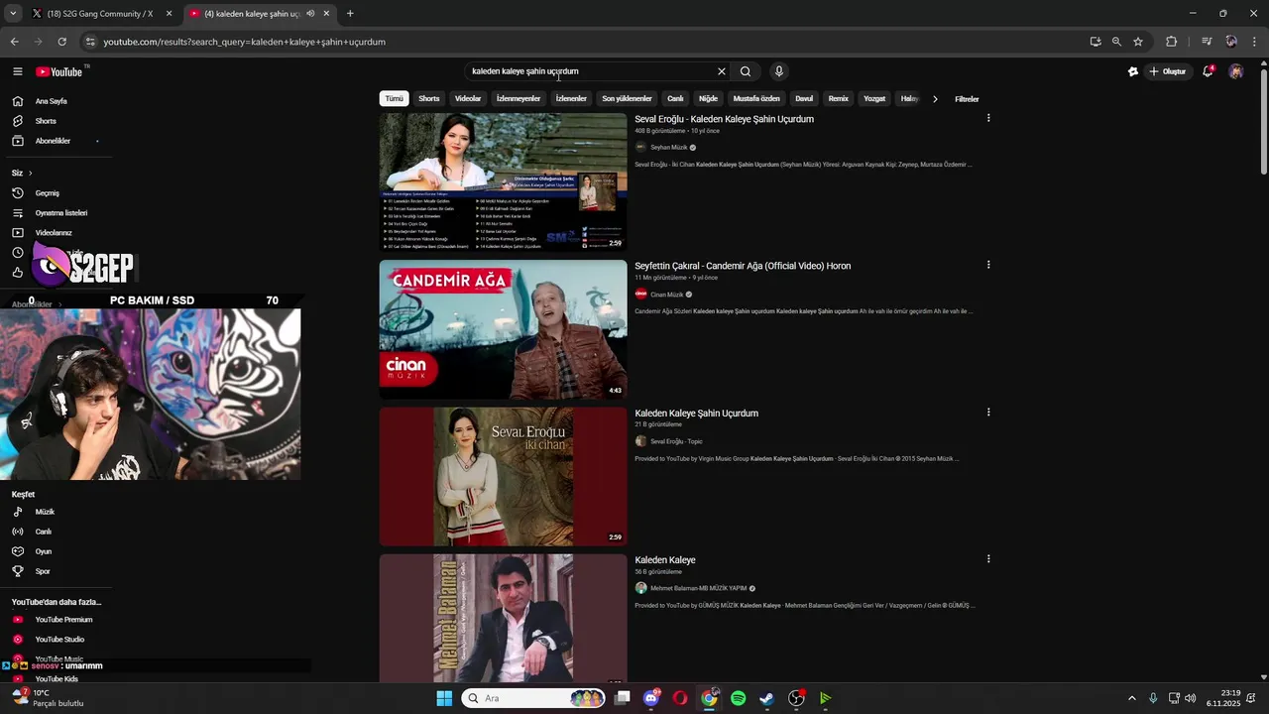The width and height of the screenshot is (1269, 714).
Task: Select the İzlenmeyenler filter chip
Action: [x=519, y=99]
